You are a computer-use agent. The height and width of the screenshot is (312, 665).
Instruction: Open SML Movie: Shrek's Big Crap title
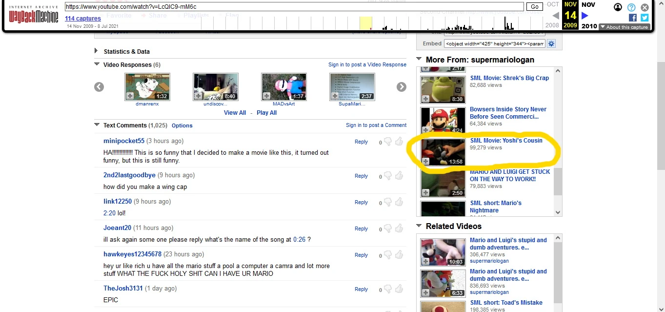click(509, 78)
